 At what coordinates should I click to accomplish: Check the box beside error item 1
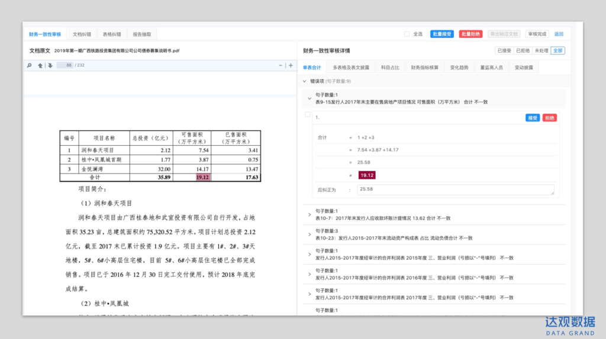tap(308, 115)
